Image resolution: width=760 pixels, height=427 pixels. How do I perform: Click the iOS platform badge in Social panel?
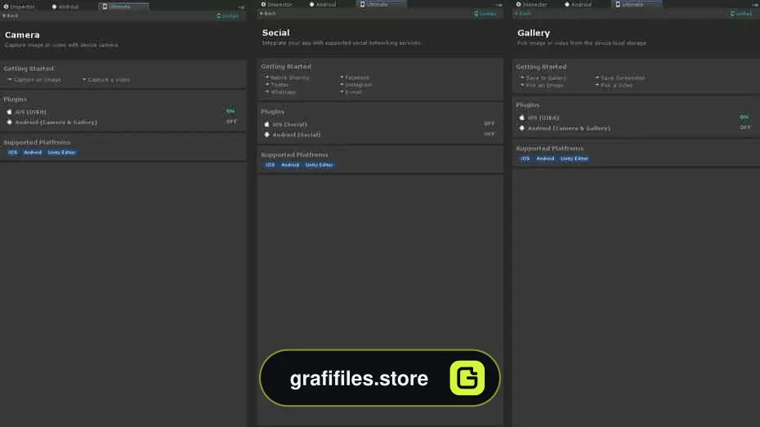tap(270, 165)
